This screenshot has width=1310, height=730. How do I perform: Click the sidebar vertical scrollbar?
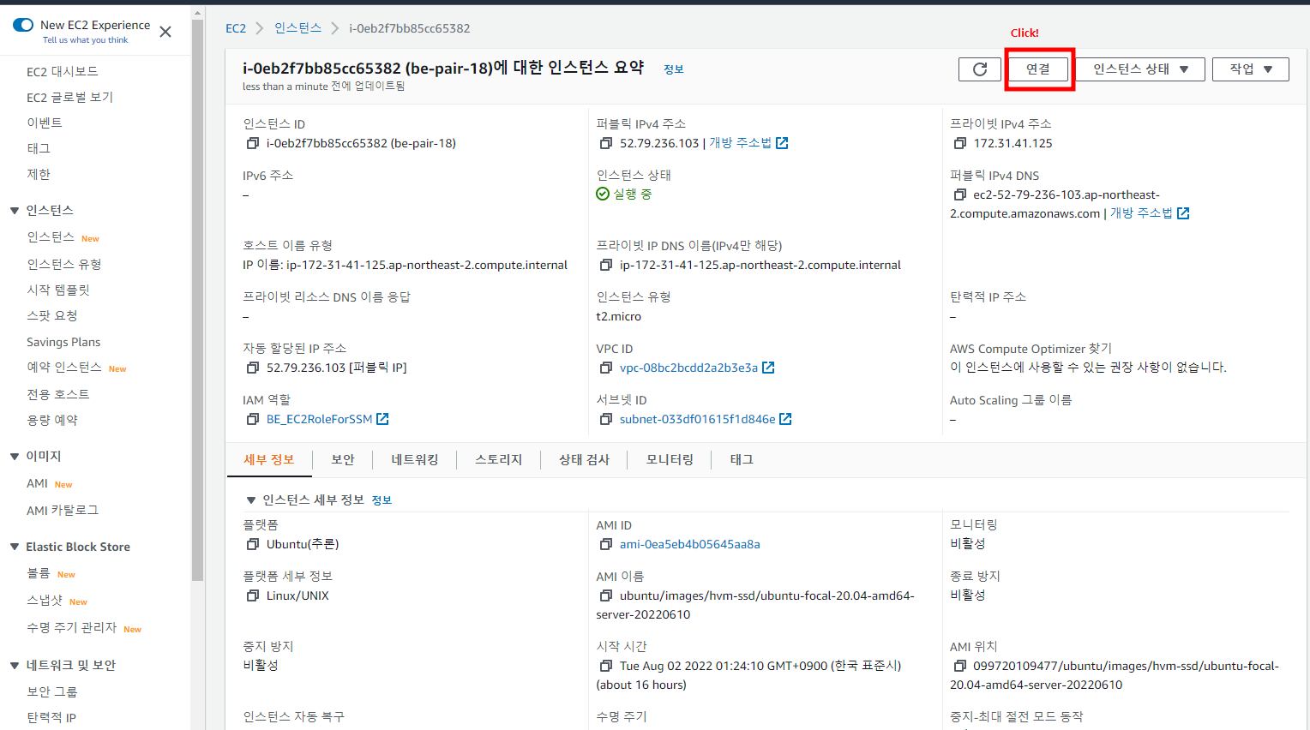(198, 300)
